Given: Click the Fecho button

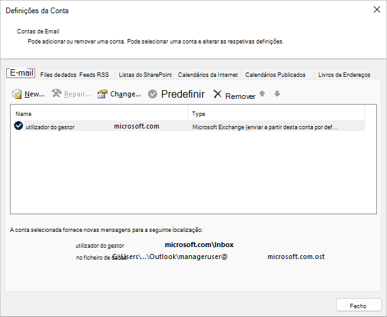Looking at the screenshot, I should (x=359, y=306).
